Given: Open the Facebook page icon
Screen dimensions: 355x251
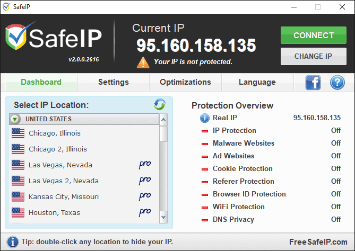Looking at the screenshot, I should coord(313,83).
